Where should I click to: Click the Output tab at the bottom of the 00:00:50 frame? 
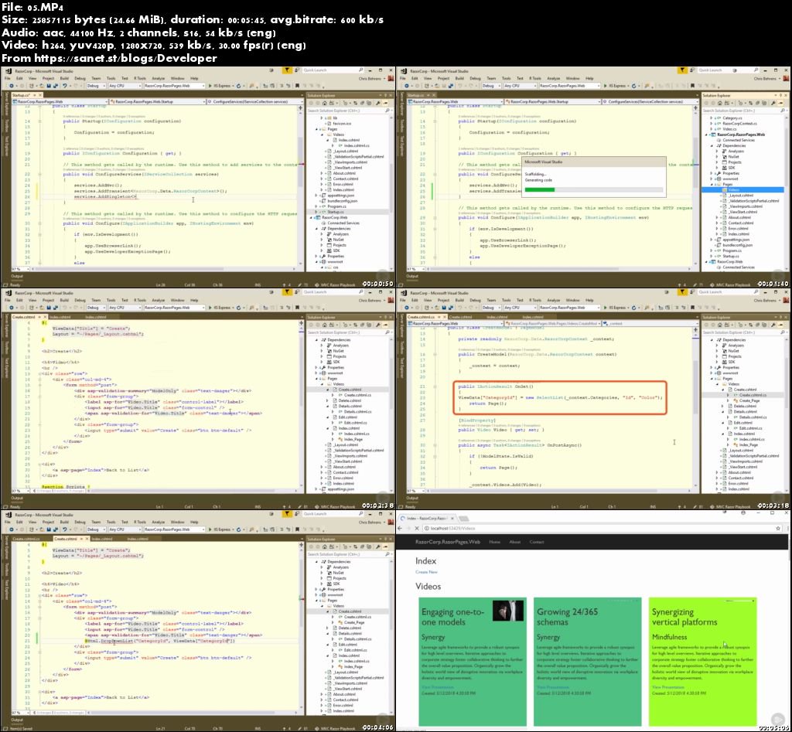click(17, 277)
